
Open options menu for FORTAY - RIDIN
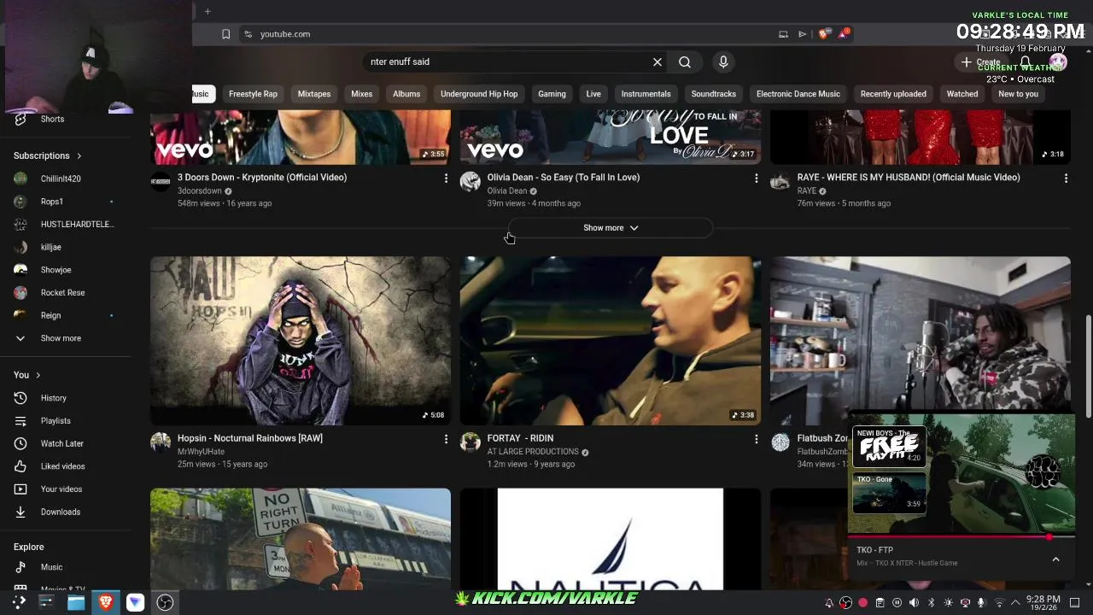(756, 439)
